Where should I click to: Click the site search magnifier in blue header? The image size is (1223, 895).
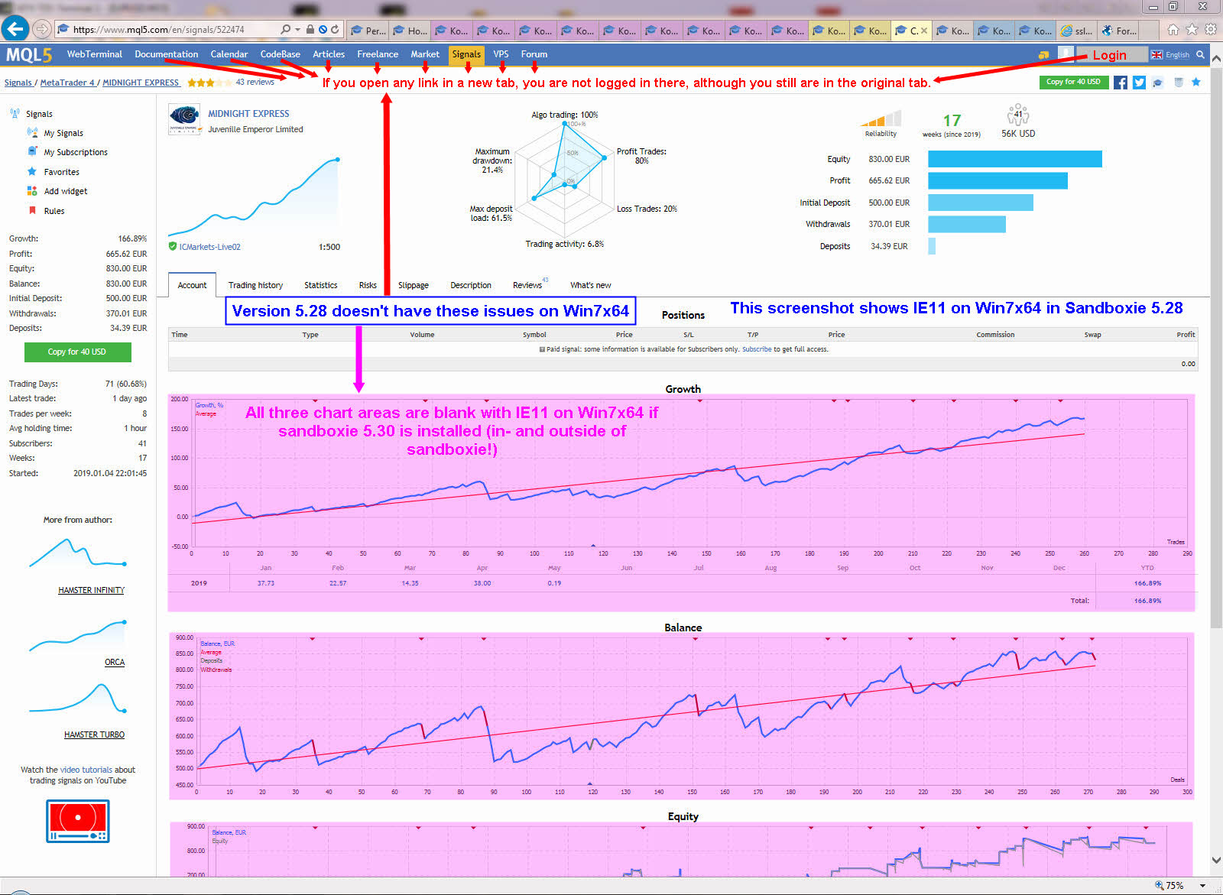pyautogui.click(x=1201, y=54)
